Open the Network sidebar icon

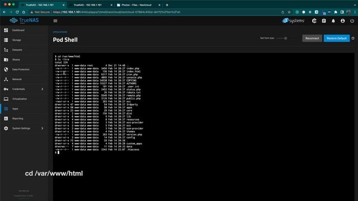6,79
